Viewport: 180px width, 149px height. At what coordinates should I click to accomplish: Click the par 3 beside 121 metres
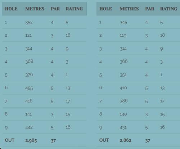coord(52,36)
